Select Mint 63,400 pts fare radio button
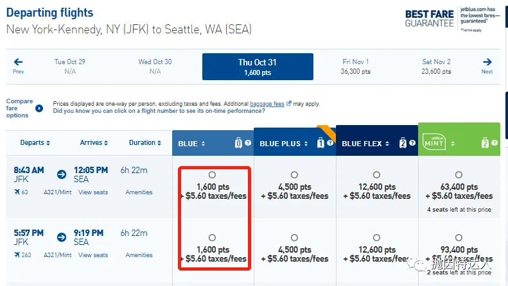Screen dimensions: 508x286 (459, 175)
